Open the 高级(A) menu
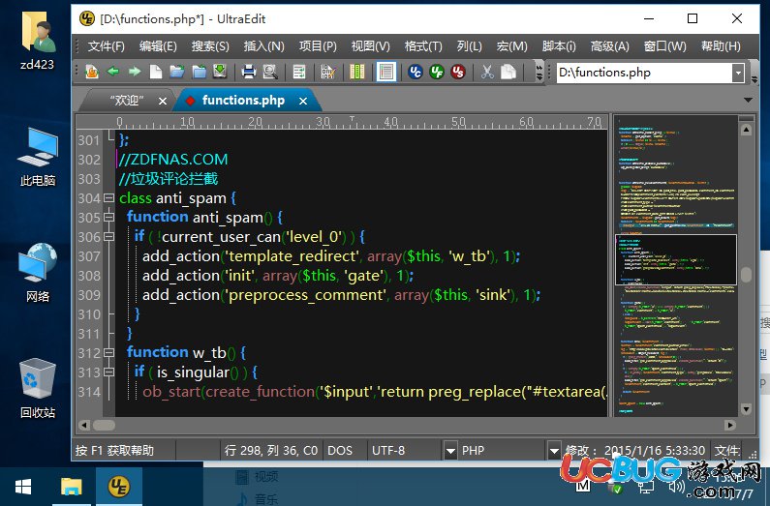The height and width of the screenshot is (506, 770). 609,46
